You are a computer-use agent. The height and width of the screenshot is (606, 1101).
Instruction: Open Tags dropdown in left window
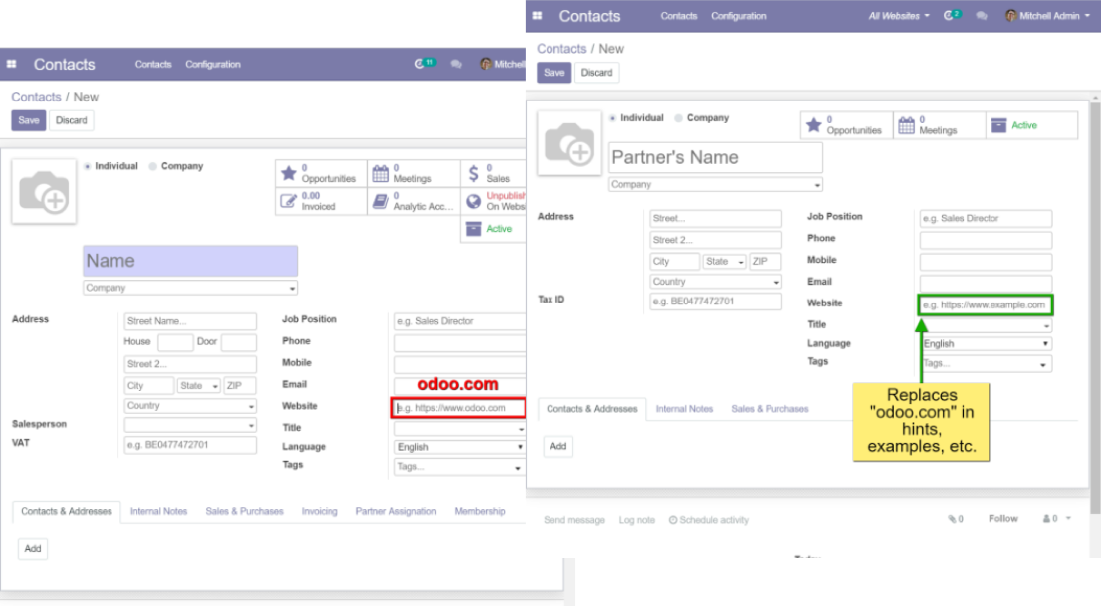[x=460, y=467]
